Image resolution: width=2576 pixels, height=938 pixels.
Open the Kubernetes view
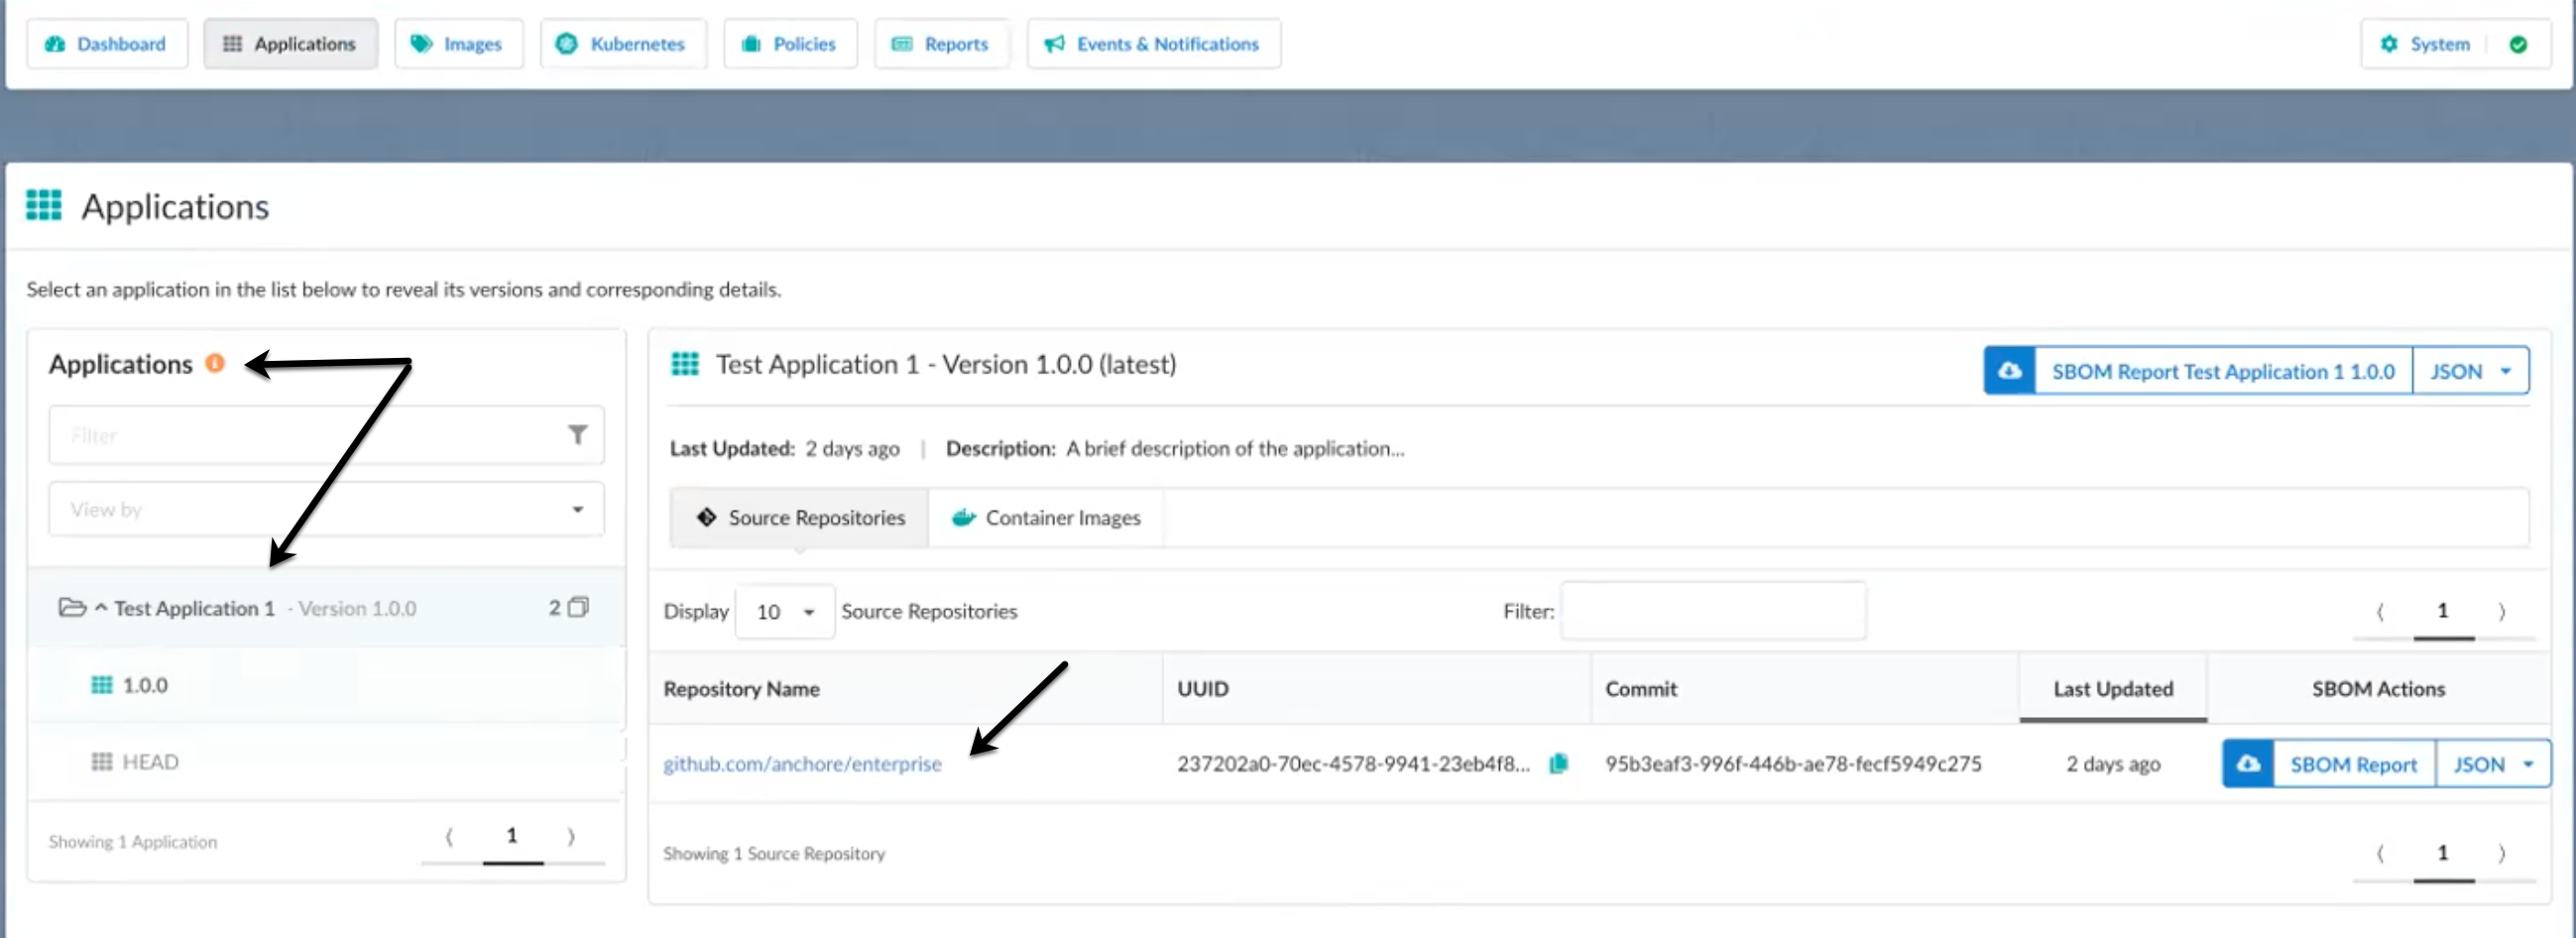tap(623, 44)
